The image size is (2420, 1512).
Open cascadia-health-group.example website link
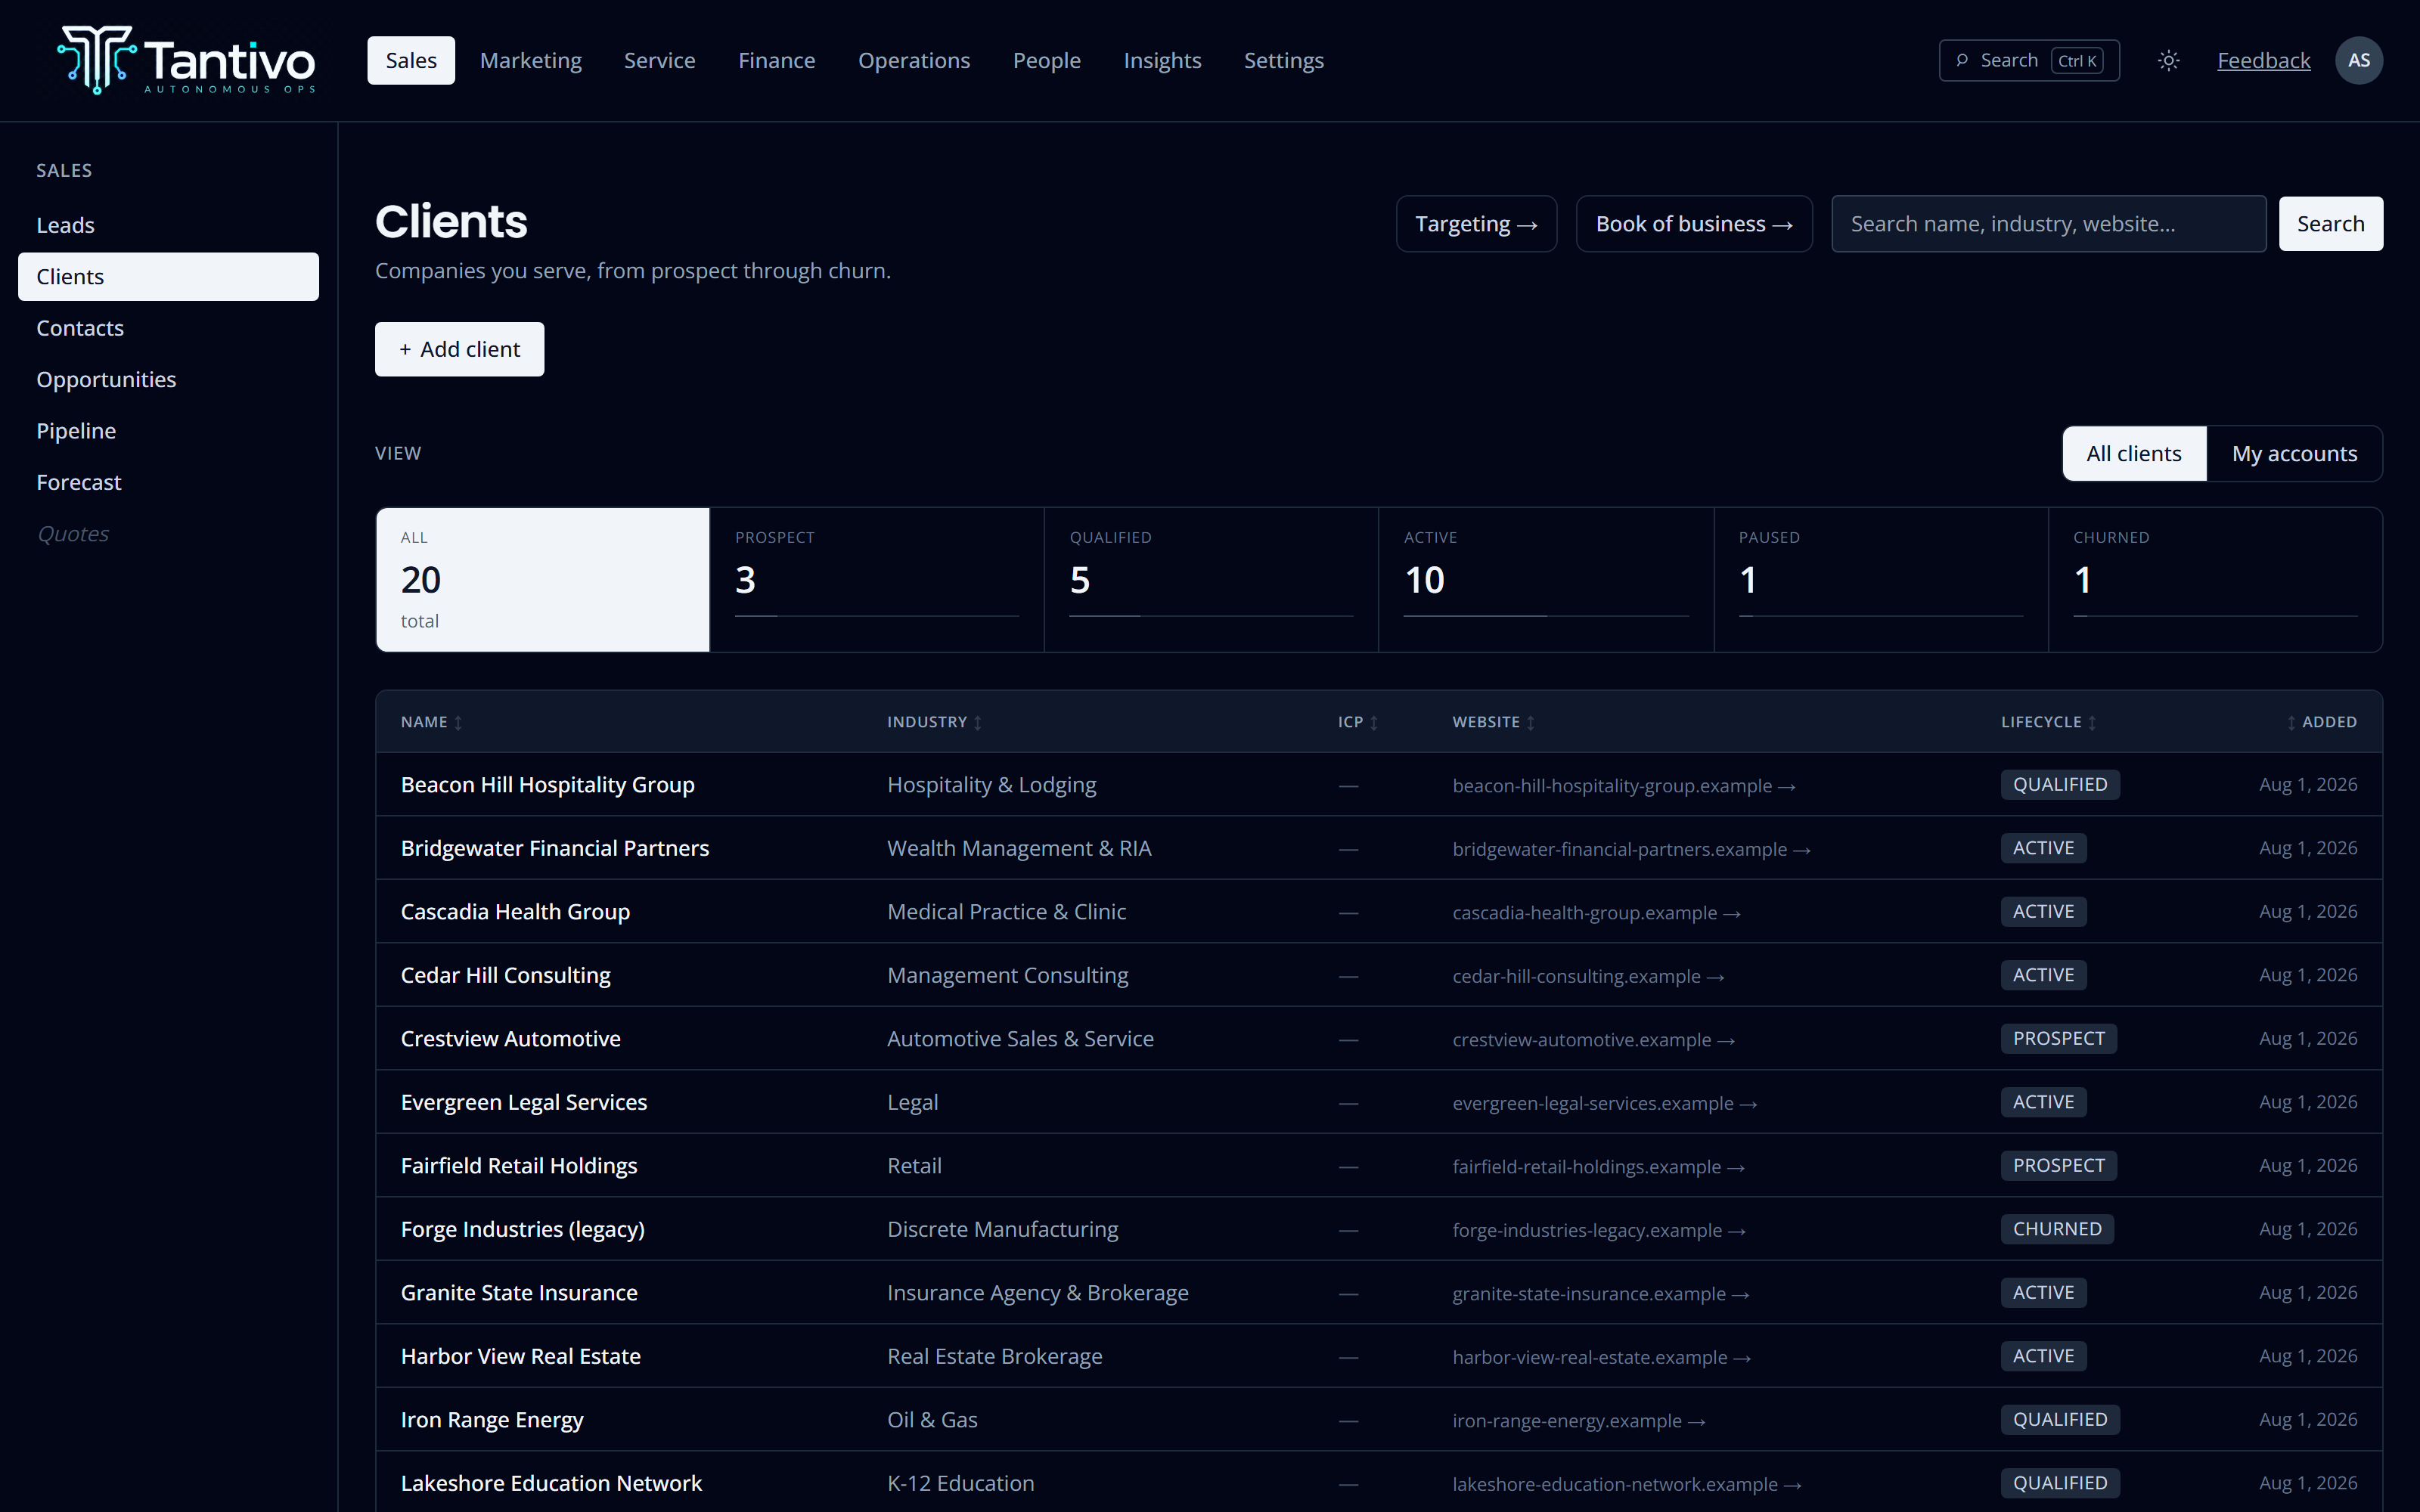point(1596,913)
